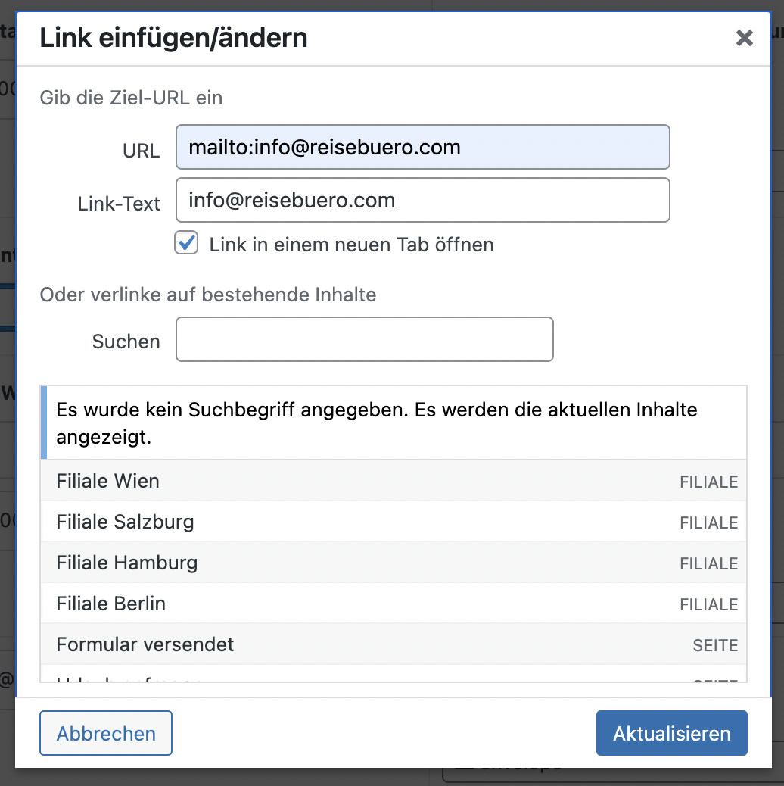Click the "URL" field label

pyautogui.click(x=141, y=151)
